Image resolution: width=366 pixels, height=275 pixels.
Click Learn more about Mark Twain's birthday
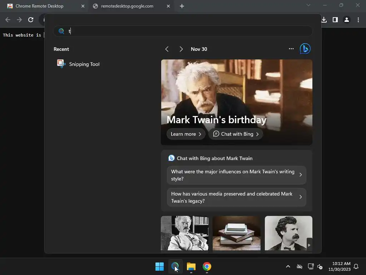click(186, 134)
